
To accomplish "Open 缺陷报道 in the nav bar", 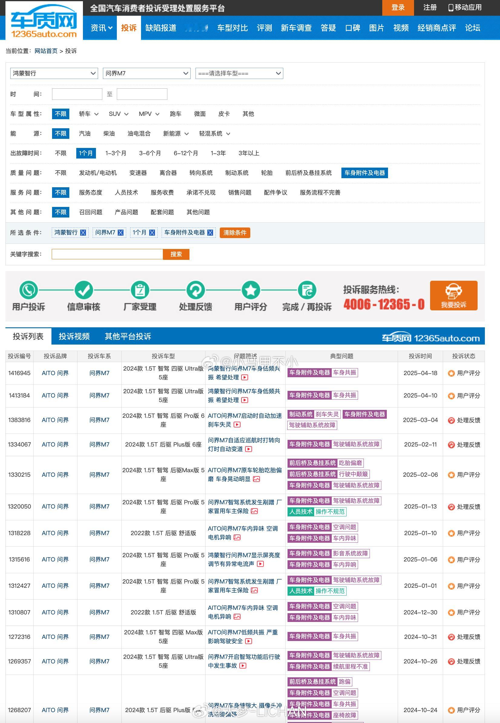I will (161, 28).
